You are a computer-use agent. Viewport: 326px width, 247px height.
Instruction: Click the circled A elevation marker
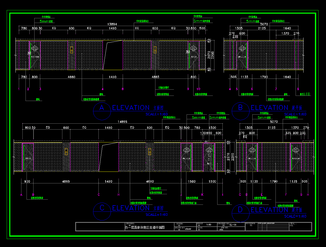102,111
